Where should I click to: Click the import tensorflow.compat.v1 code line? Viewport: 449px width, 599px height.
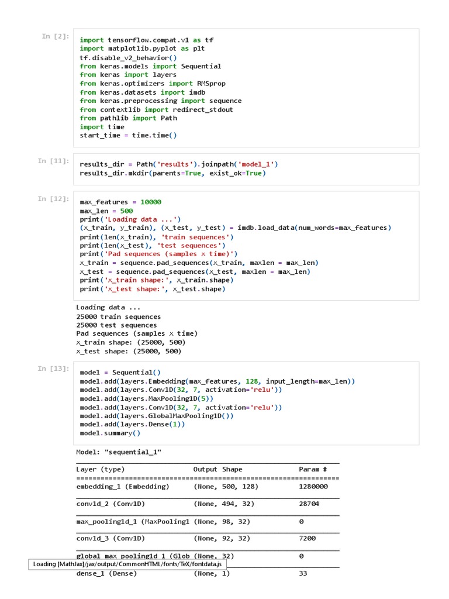pyautogui.click(x=146, y=40)
